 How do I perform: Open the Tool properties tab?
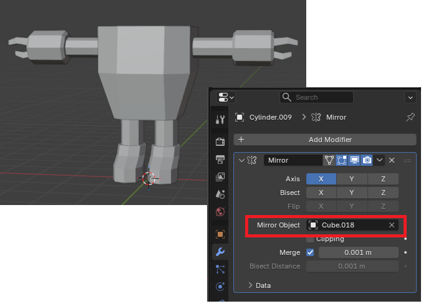220,119
